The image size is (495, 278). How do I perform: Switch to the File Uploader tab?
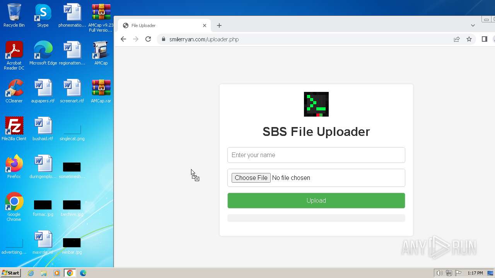164,25
